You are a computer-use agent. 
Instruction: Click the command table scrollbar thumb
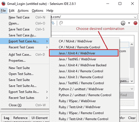tap(132, 57)
